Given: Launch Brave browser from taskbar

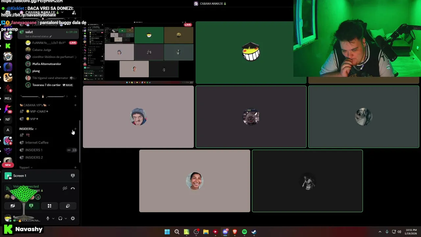Looking at the screenshot, I should (235, 232).
